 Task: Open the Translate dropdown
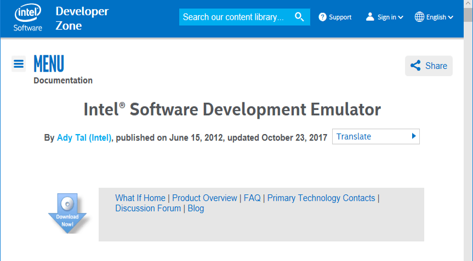376,136
